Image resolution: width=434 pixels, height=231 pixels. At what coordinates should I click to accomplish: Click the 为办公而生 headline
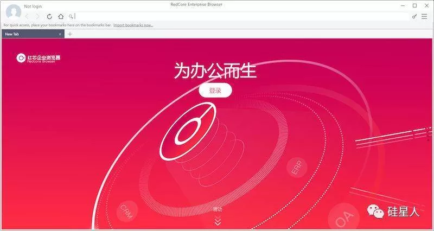215,70
